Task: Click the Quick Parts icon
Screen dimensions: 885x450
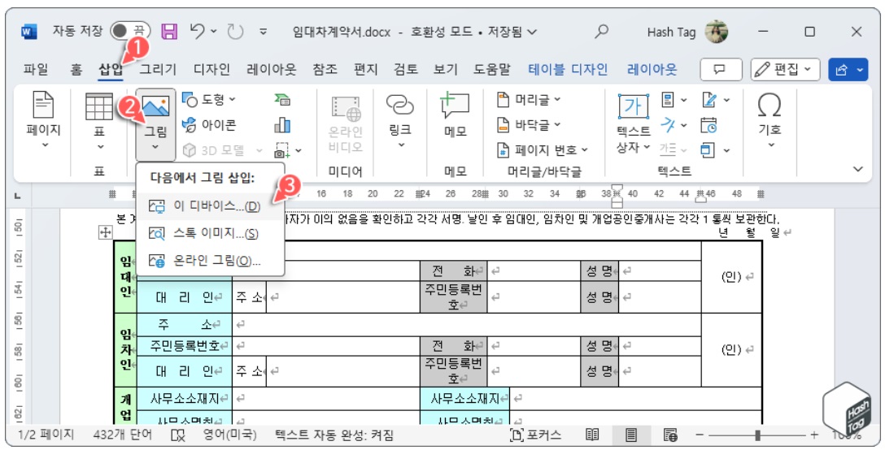Action: (669, 100)
